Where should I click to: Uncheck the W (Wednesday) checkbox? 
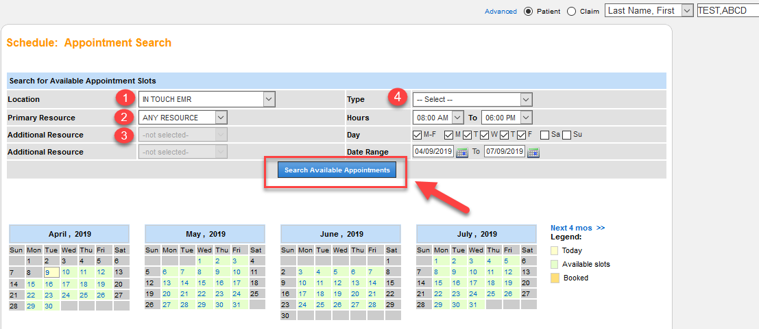pos(484,135)
